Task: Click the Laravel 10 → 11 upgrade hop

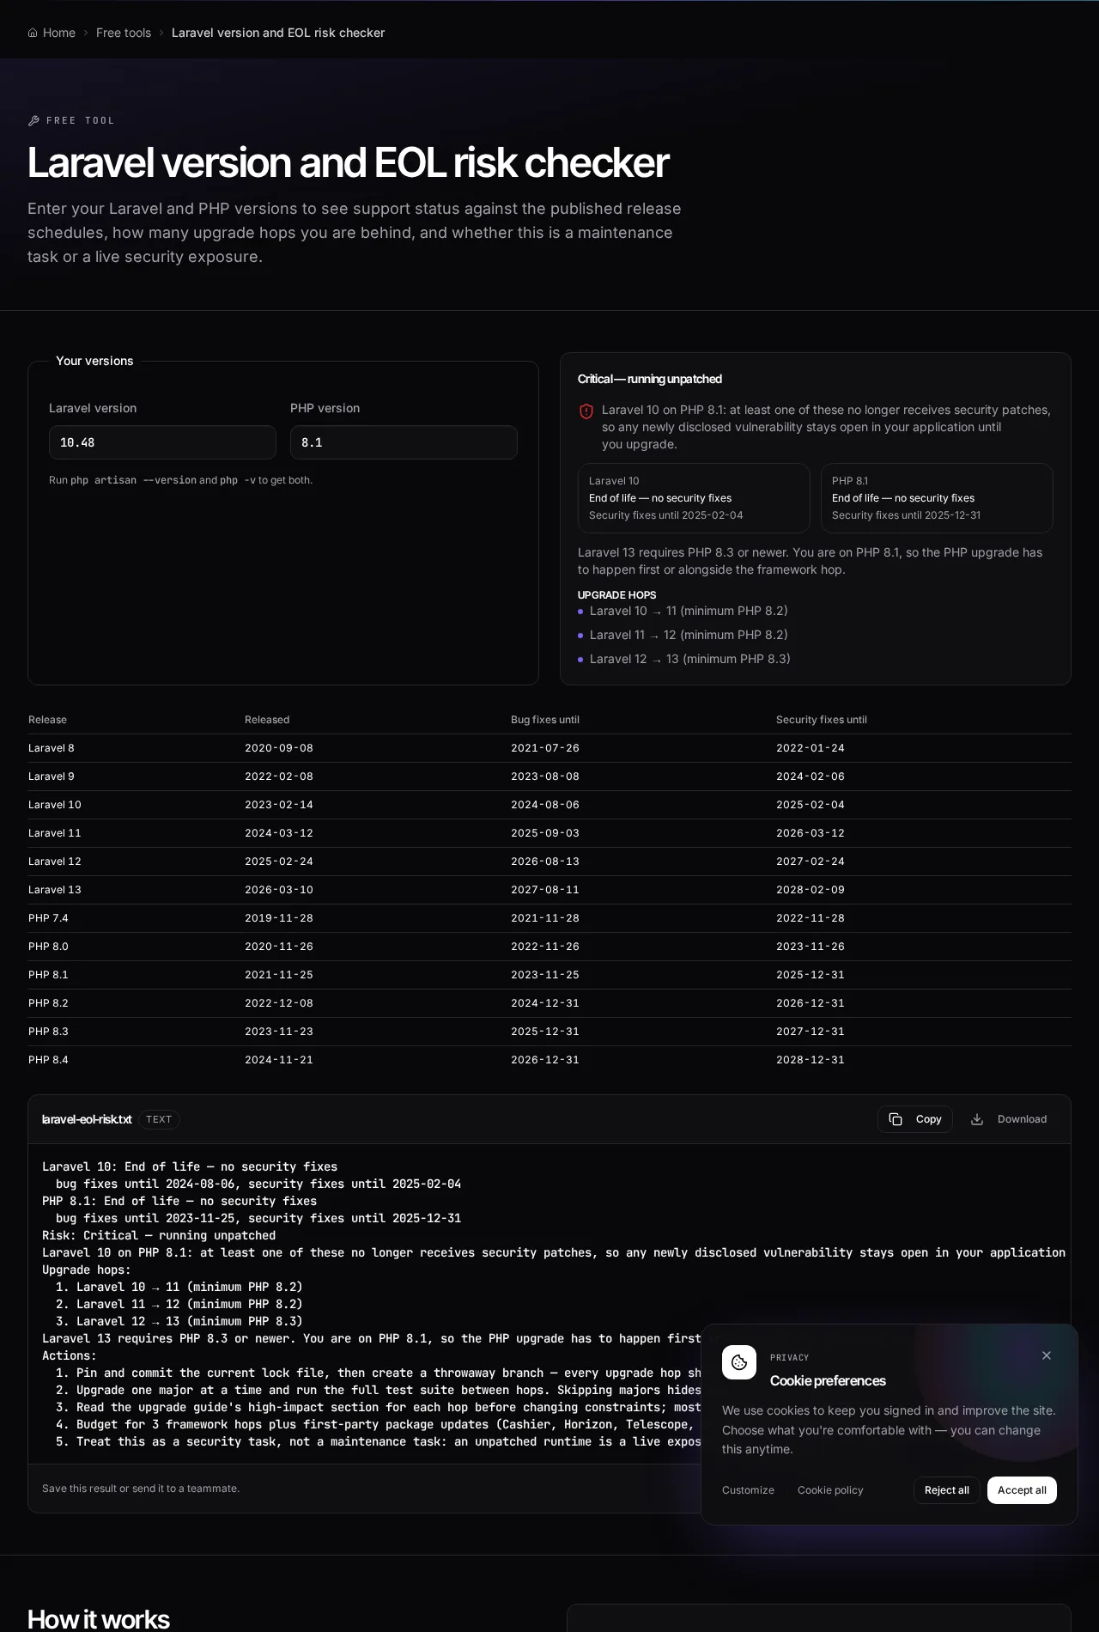Action: click(x=689, y=611)
